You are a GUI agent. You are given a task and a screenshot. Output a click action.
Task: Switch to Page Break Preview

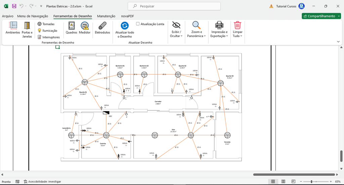coord(294,182)
